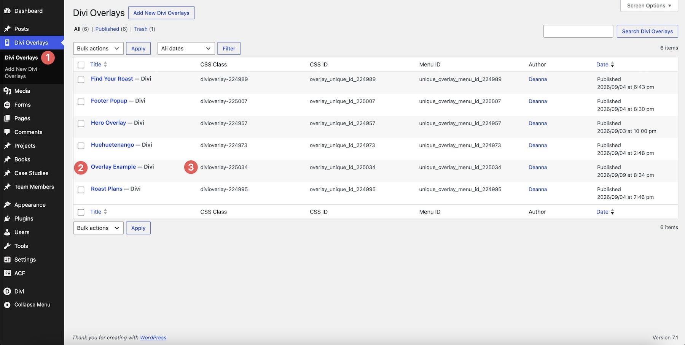Click the Dashboard gauge icon
685x345 pixels.
[x=7, y=11]
